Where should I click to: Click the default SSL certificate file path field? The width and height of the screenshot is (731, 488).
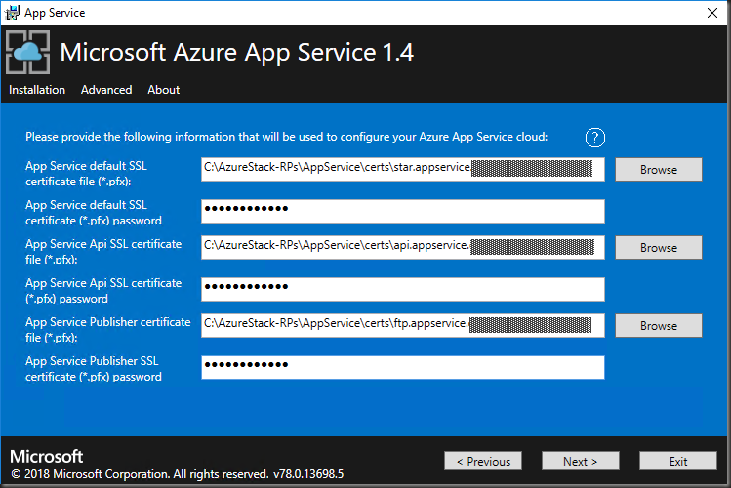(402, 169)
